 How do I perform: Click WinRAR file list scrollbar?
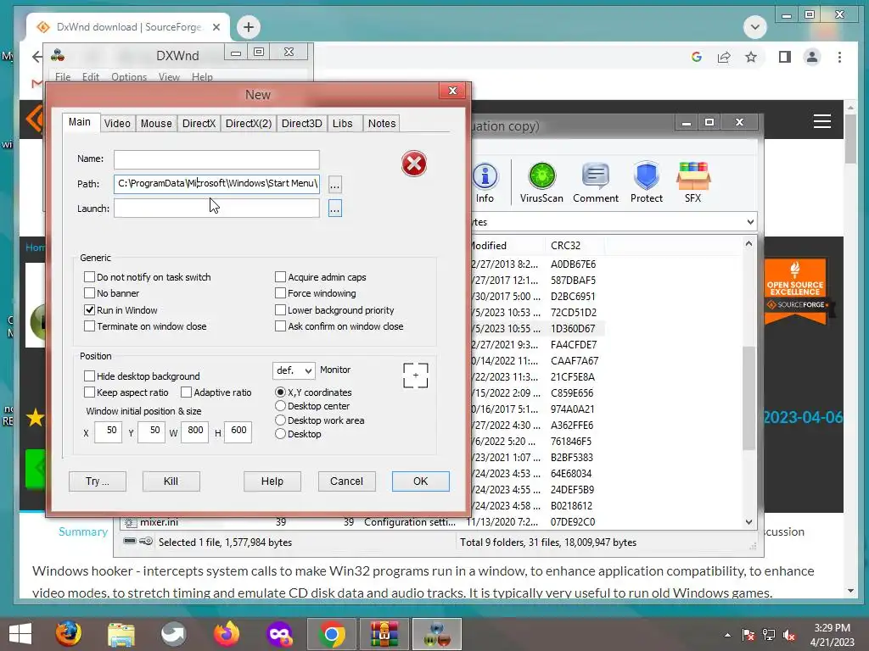(x=748, y=398)
